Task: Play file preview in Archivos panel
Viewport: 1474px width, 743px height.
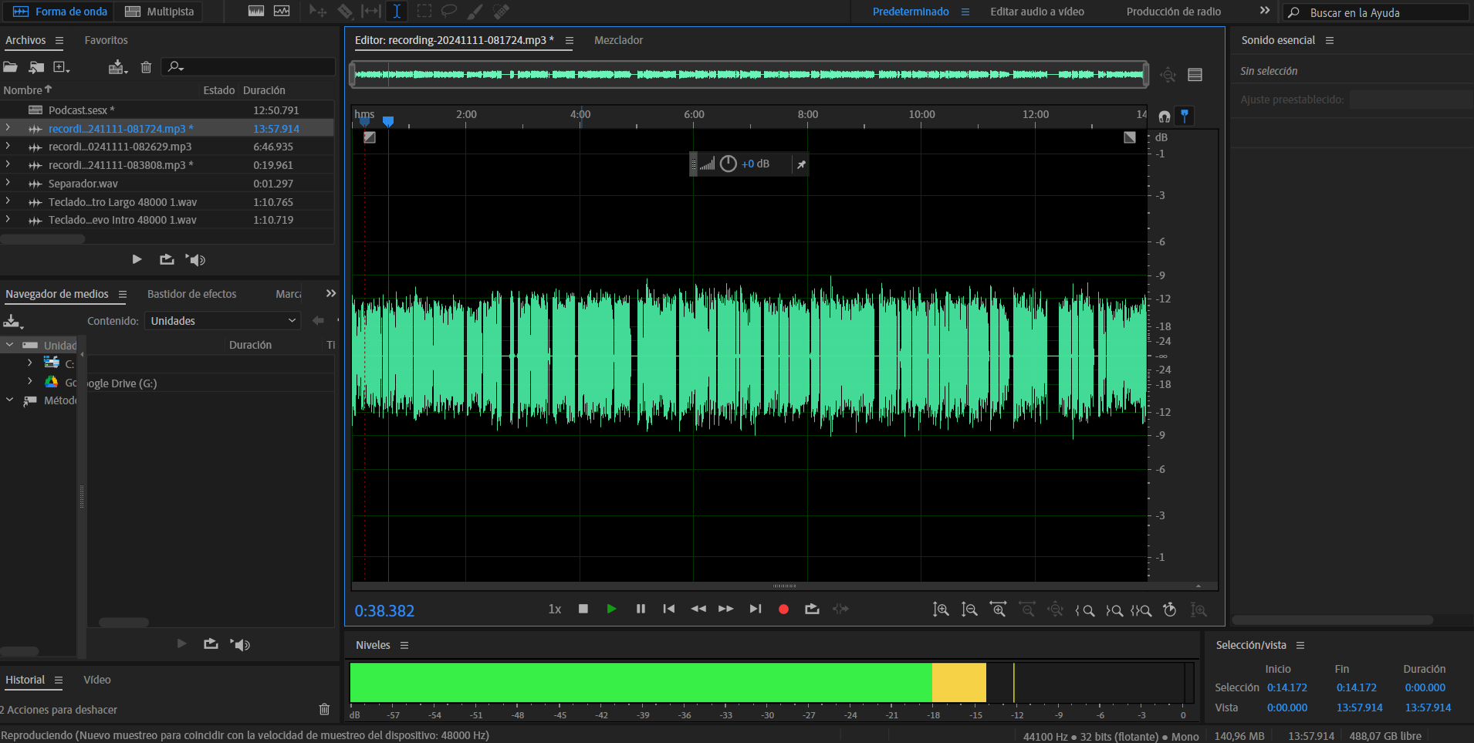Action: click(x=137, y=259)
